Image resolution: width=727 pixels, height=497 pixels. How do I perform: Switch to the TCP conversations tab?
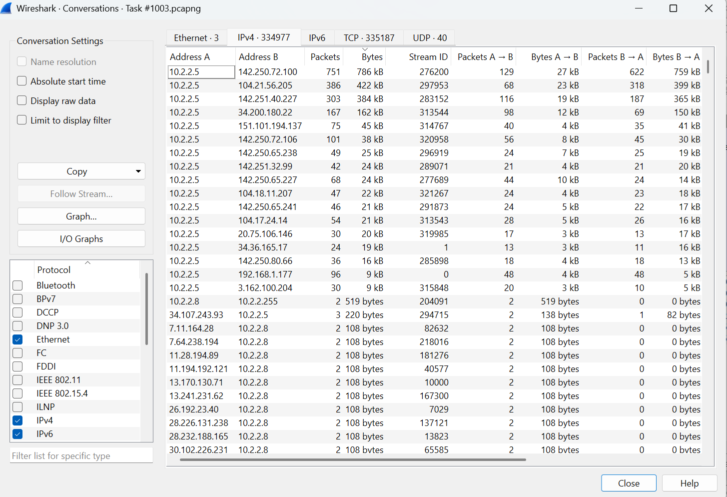[x=368, y=37]
